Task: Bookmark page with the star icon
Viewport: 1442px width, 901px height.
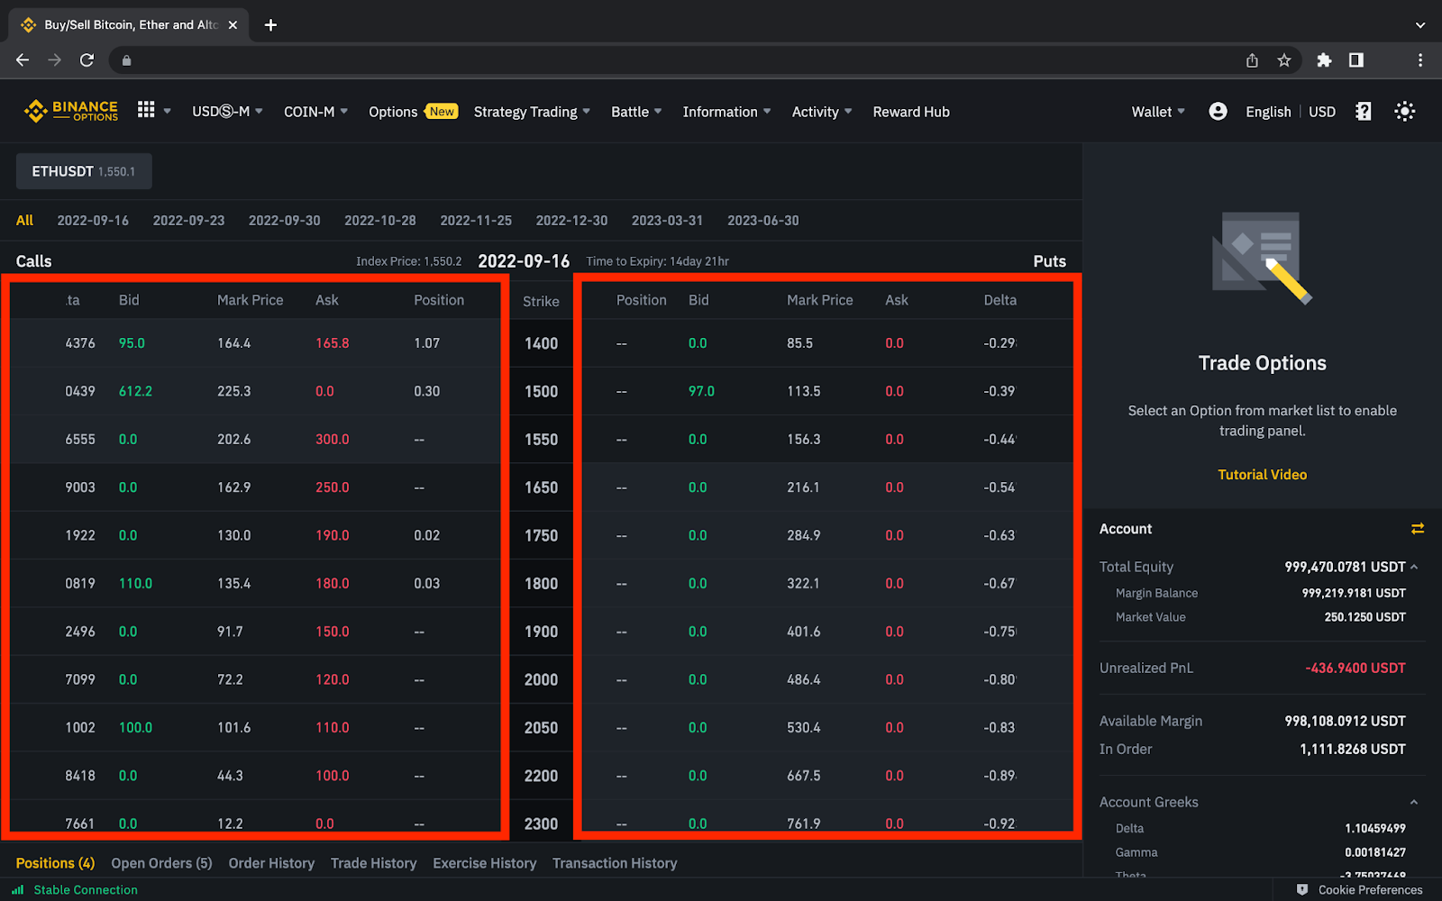Action: tap(1284, 60)
